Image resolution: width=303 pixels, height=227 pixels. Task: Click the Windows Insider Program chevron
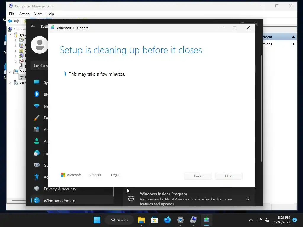(x=248, y=199)
